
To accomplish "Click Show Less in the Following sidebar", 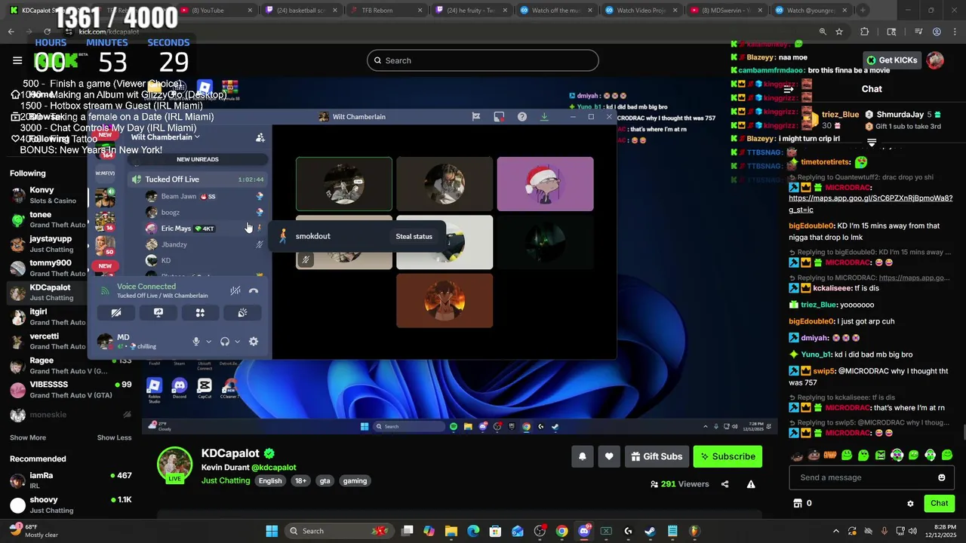I will click(x=114, y=437).
